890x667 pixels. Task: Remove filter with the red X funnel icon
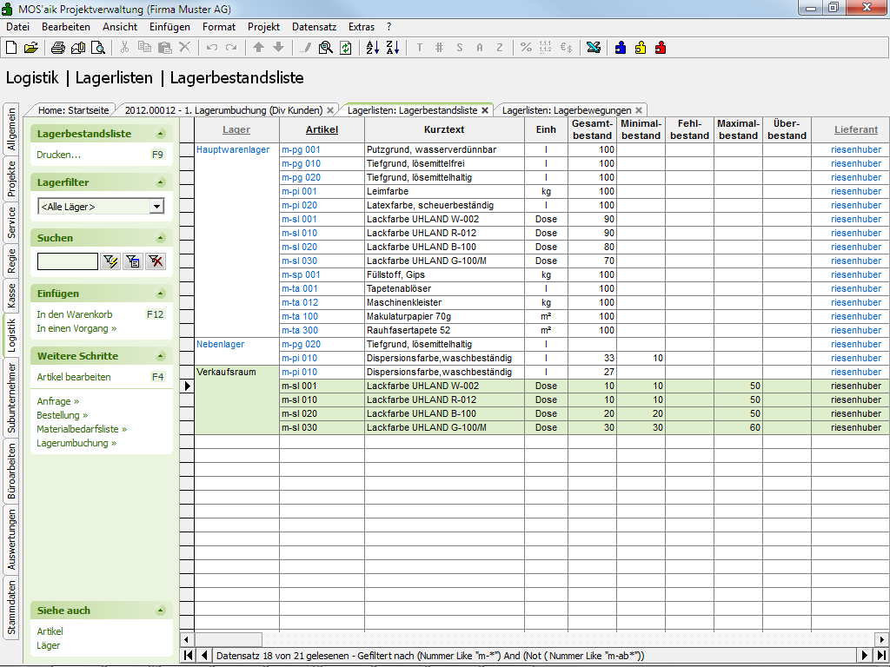click(156, 261)
